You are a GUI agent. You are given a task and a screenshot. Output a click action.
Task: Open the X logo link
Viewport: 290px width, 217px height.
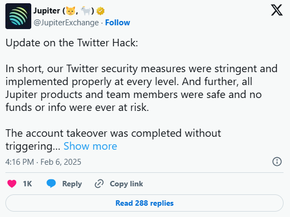coord(277,10)
